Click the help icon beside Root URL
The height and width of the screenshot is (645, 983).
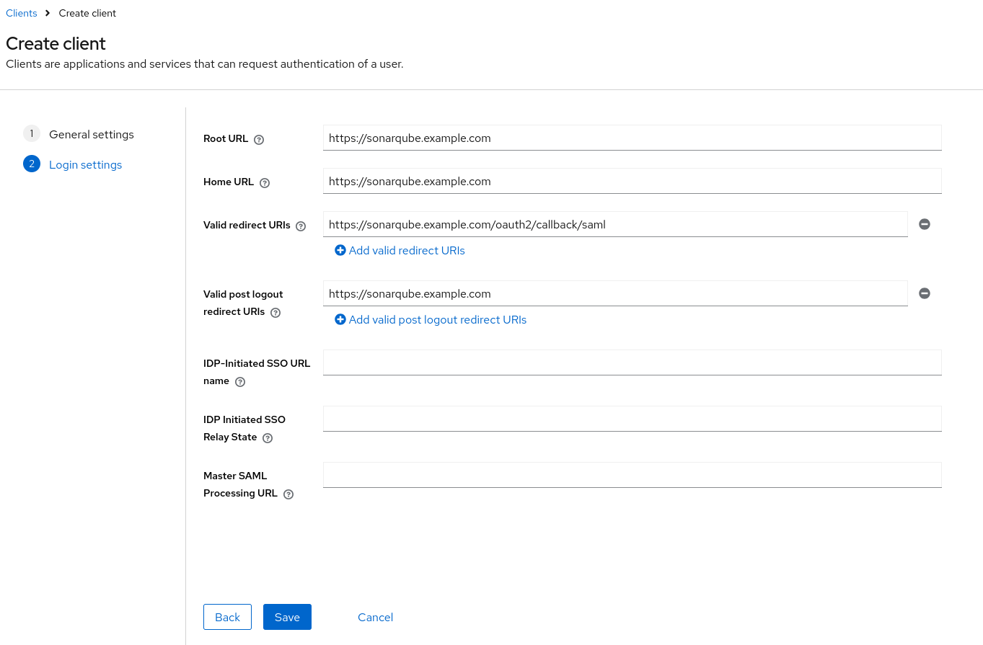[258, 140]
